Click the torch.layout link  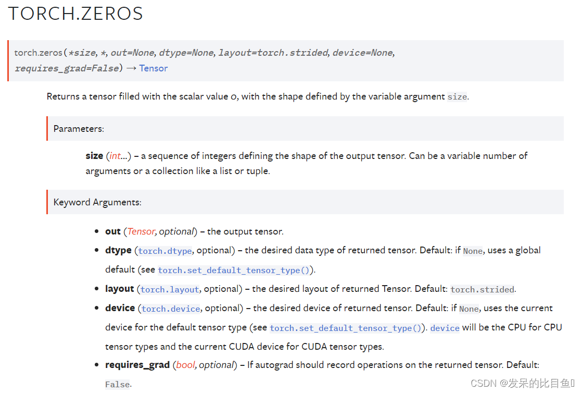tap(170, 290)
